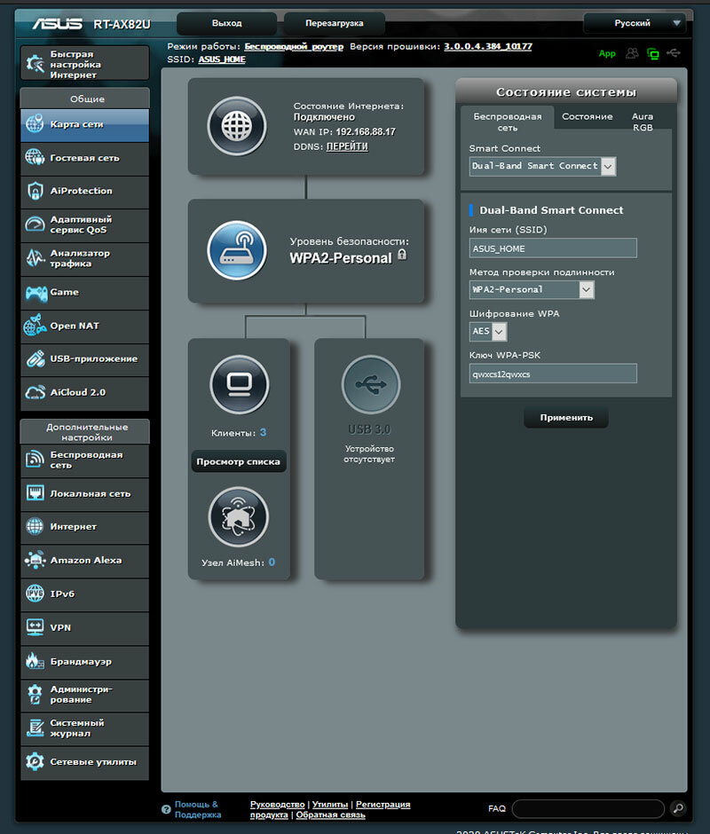The width and height of the screenshot is (710, 834).
Task: Switch to the Состояние tab
Action: [587, 116]
